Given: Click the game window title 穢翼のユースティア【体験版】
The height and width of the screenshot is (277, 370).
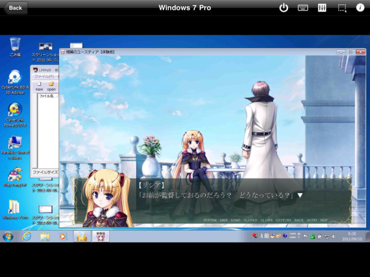Looking at the screenshot, I should (90, 52).
